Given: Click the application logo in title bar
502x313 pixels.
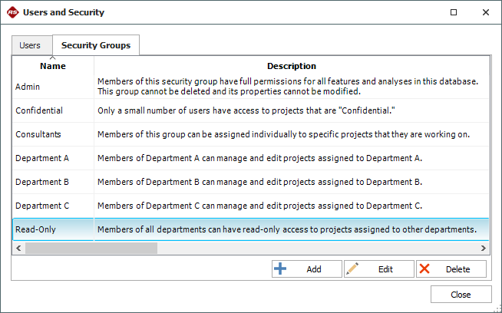Looking at the screenshot, I should point(12,12).
